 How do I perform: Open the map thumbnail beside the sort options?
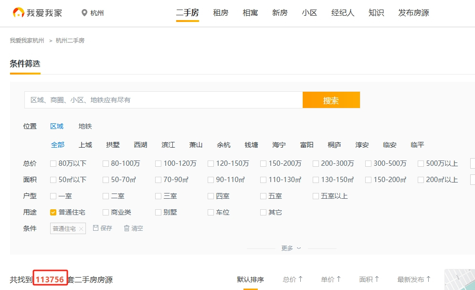460,279
